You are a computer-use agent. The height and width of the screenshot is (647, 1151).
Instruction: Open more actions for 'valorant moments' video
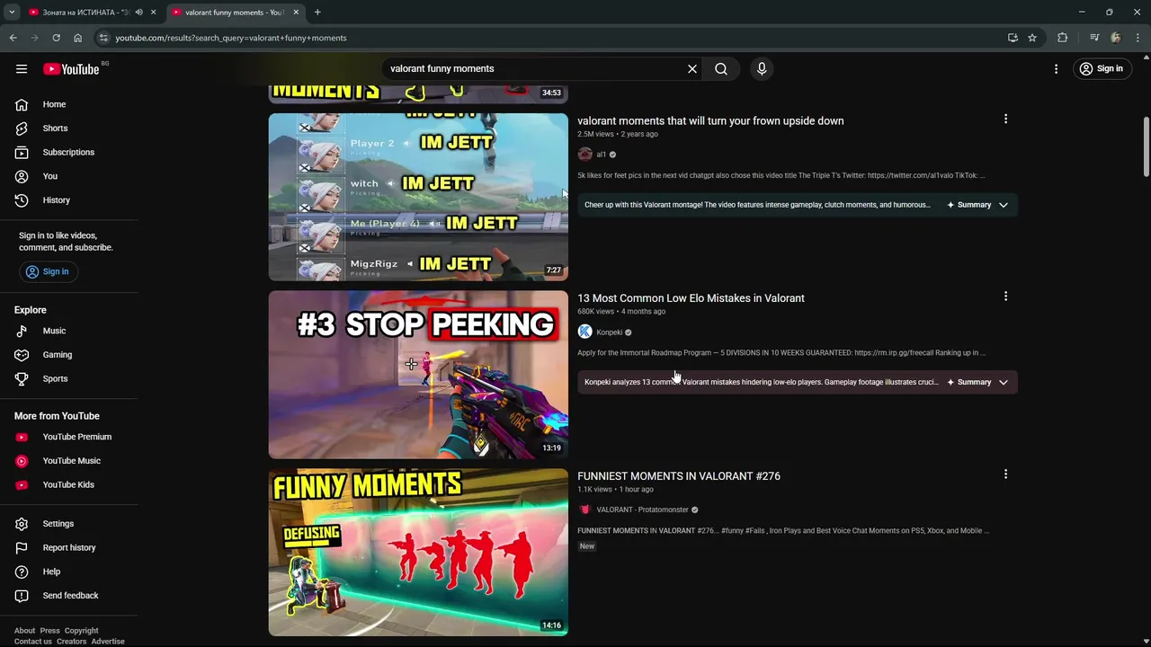[1005, 119]
